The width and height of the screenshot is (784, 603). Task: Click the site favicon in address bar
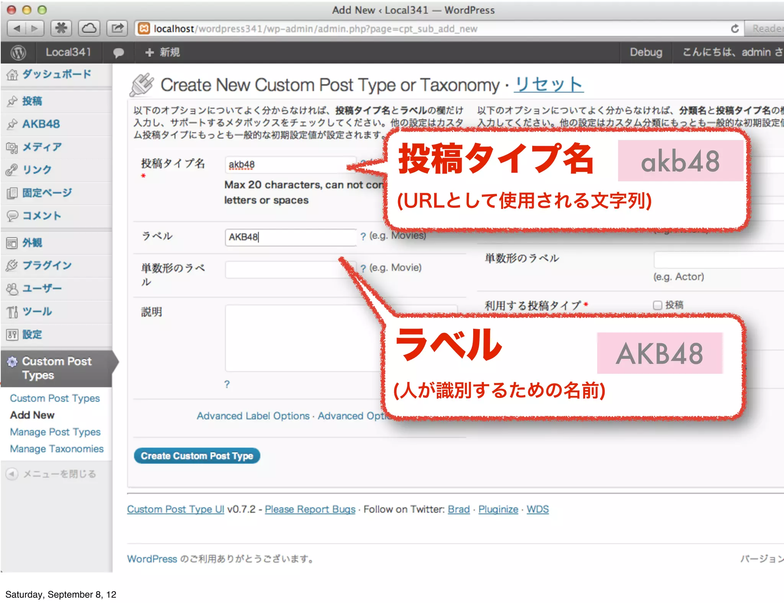144,29
